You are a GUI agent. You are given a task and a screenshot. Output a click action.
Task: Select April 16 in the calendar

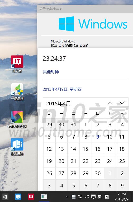coord(98,149)
